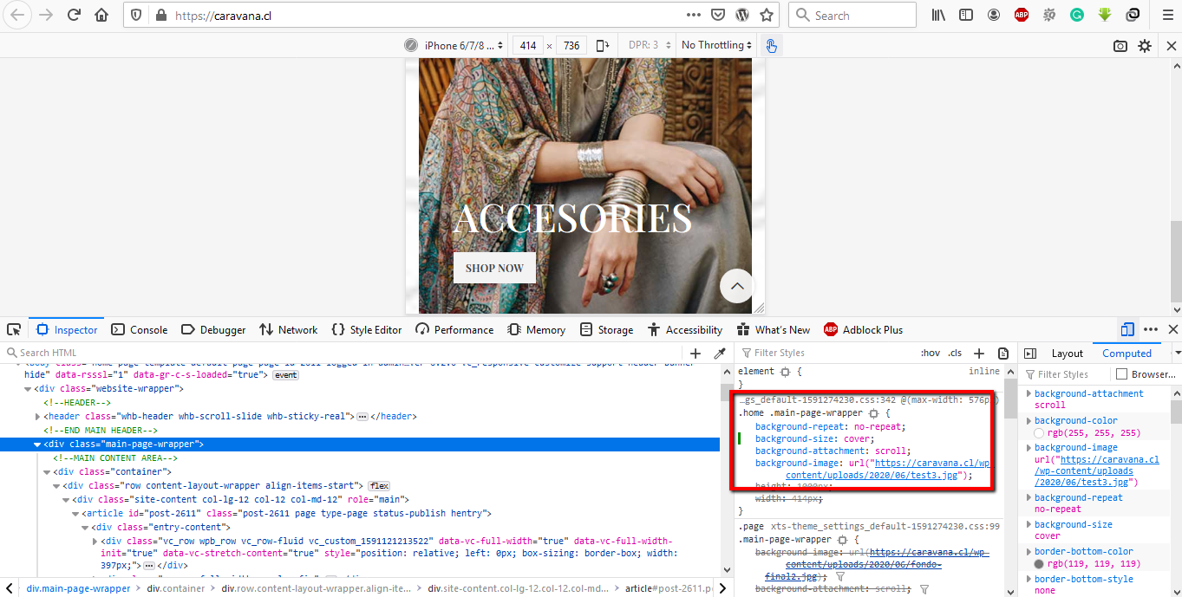Viewport: 1182px width, 597px height.
Task: Click the event badge on body
Action: (285, 375)
